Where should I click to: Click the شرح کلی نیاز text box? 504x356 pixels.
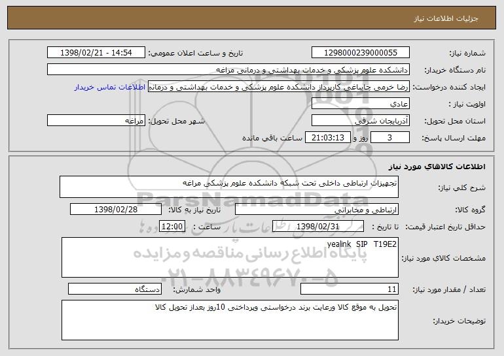point(229,187)
